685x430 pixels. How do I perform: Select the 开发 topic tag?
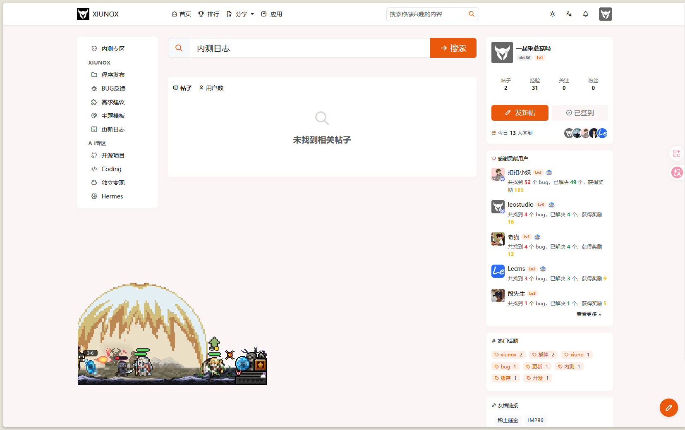coord(538,378)
